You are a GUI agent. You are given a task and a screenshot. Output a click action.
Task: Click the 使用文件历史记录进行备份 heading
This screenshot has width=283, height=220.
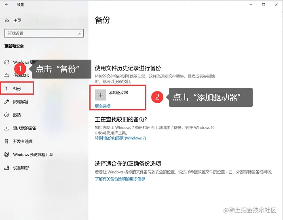point(128,68)
